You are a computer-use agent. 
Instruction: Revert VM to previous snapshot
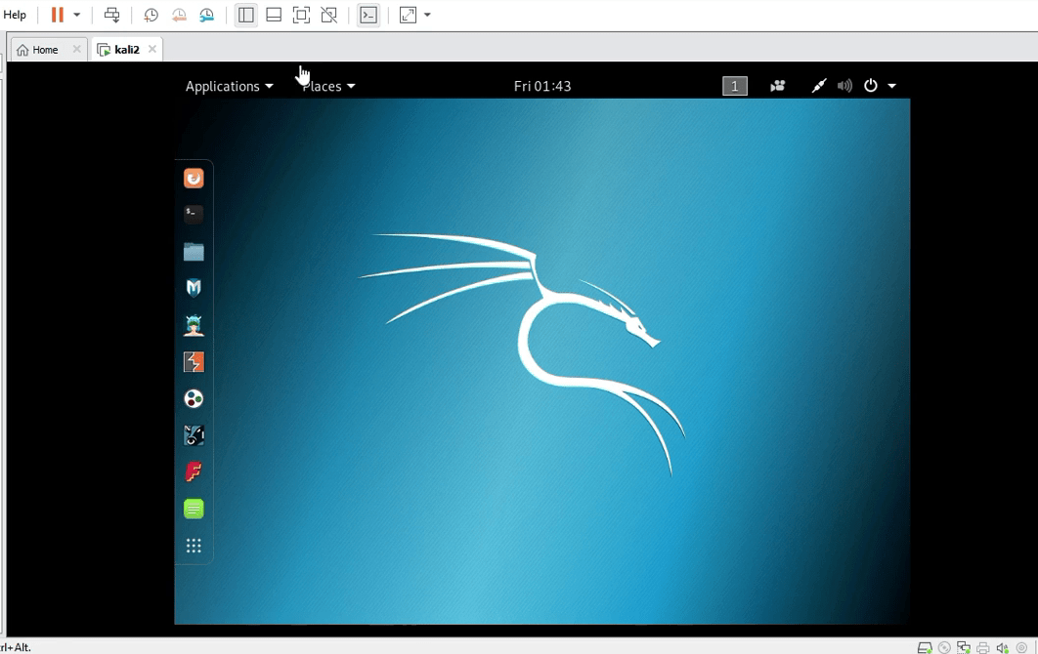click(x=179, y=15)
